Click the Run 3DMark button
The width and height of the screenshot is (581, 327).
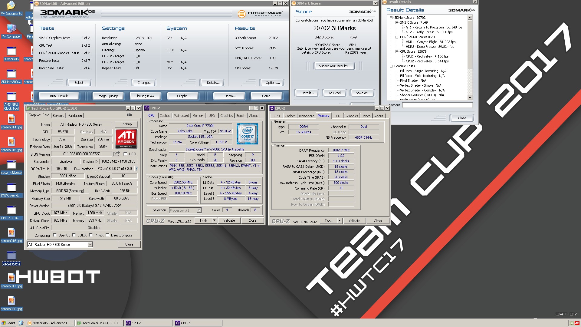pos(59,96)
